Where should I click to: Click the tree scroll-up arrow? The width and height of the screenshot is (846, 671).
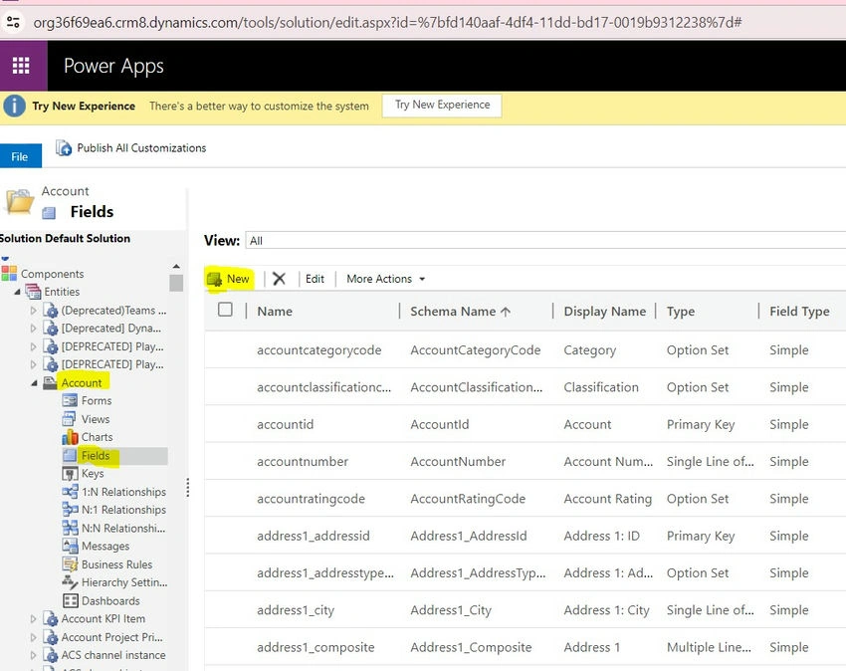pyautogui.click(x=176, y=267)
